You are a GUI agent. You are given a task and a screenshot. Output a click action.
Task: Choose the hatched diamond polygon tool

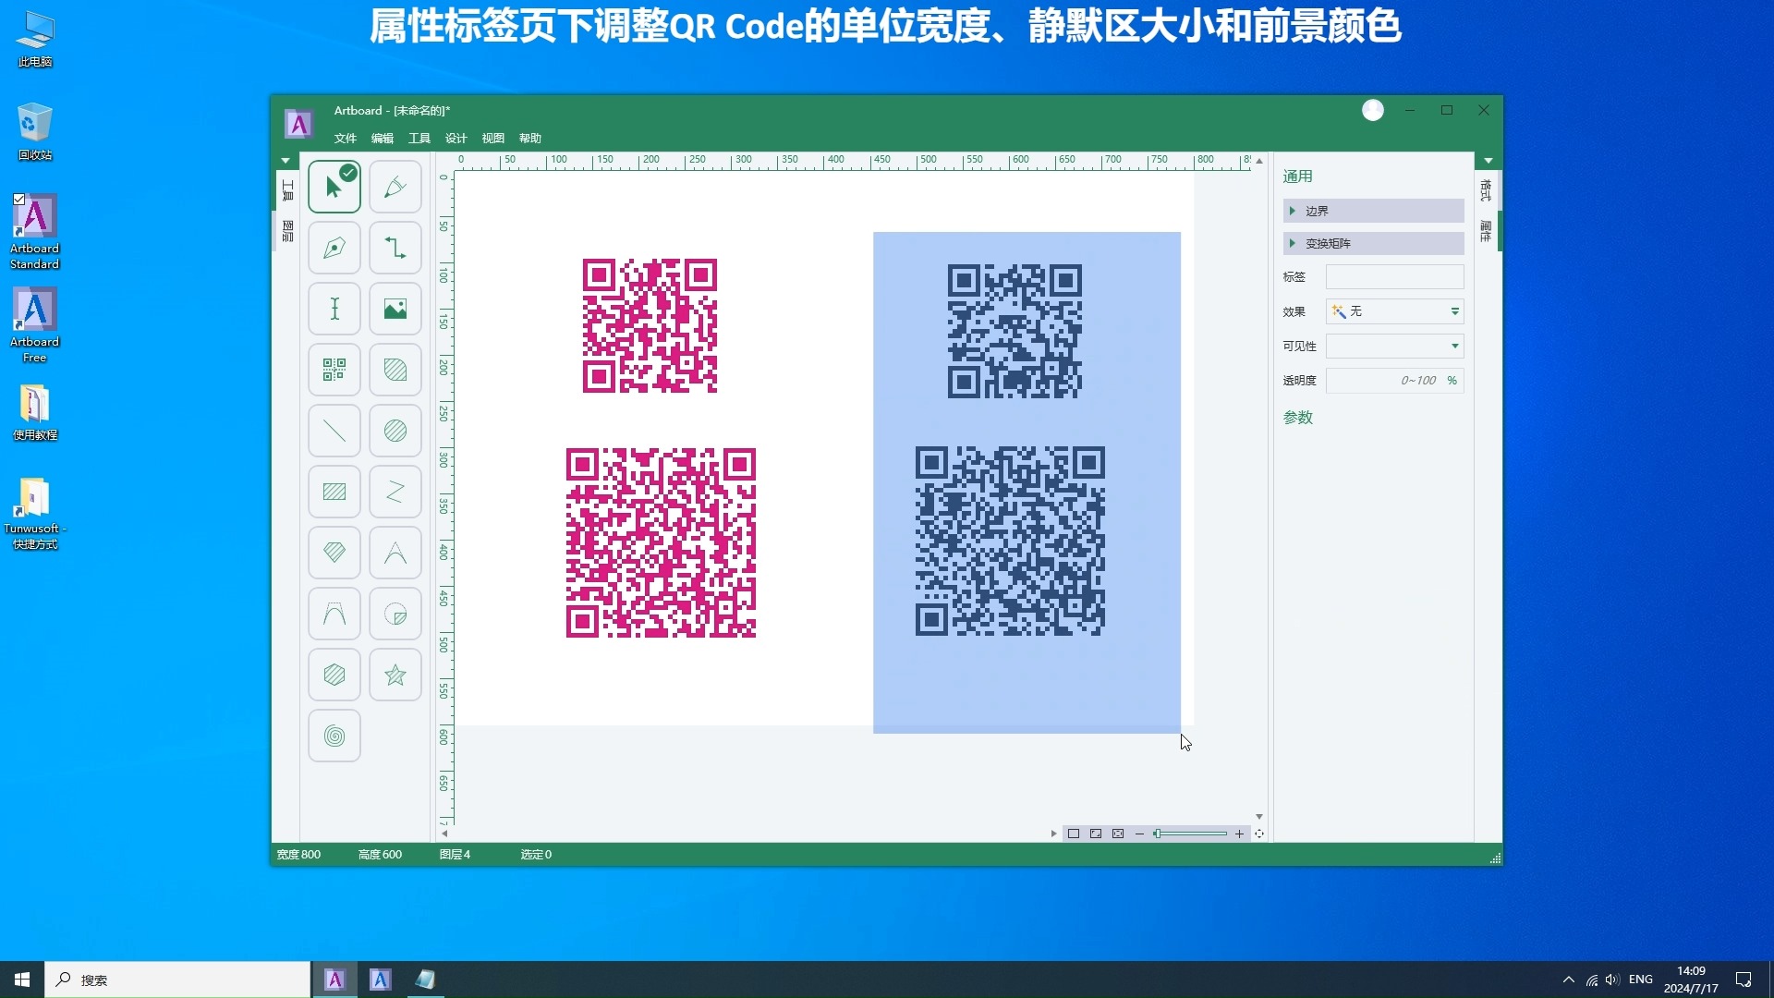pyautogui.click(x=334, y=553)
